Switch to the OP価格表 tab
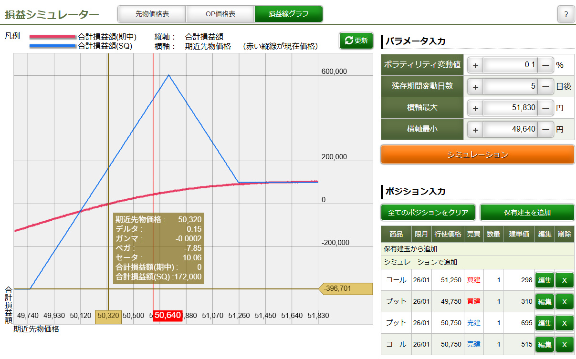The height and width of the screenshot is (359, 576). [x=220, y=14]
